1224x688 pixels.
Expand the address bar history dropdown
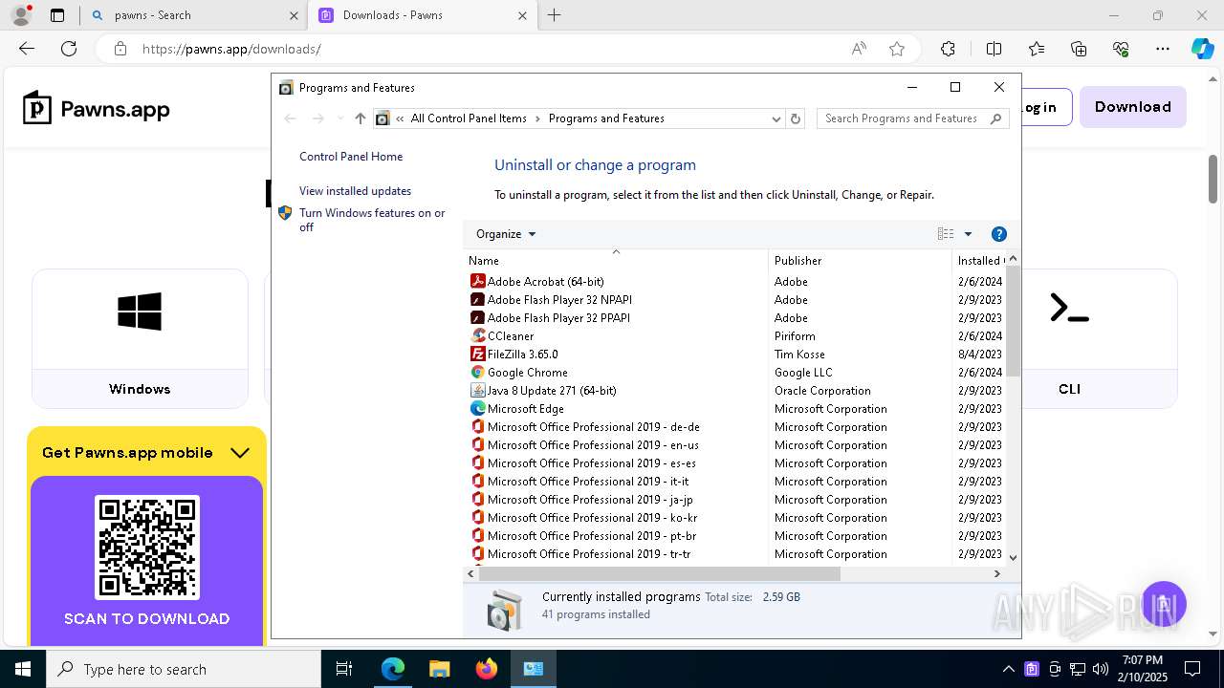click(776, 118)
